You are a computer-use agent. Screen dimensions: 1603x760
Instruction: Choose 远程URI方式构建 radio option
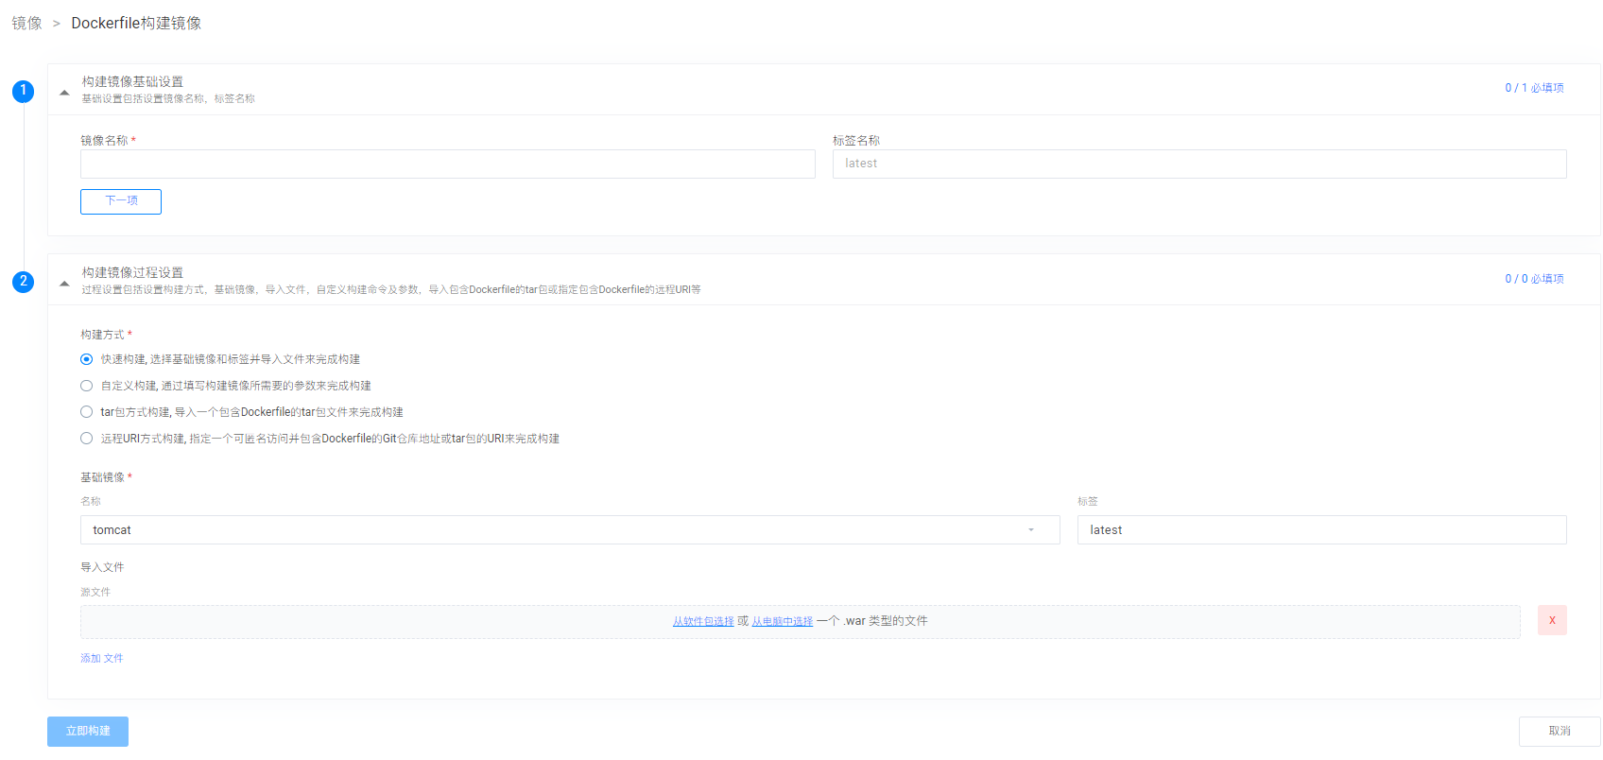tap(87, 439)
